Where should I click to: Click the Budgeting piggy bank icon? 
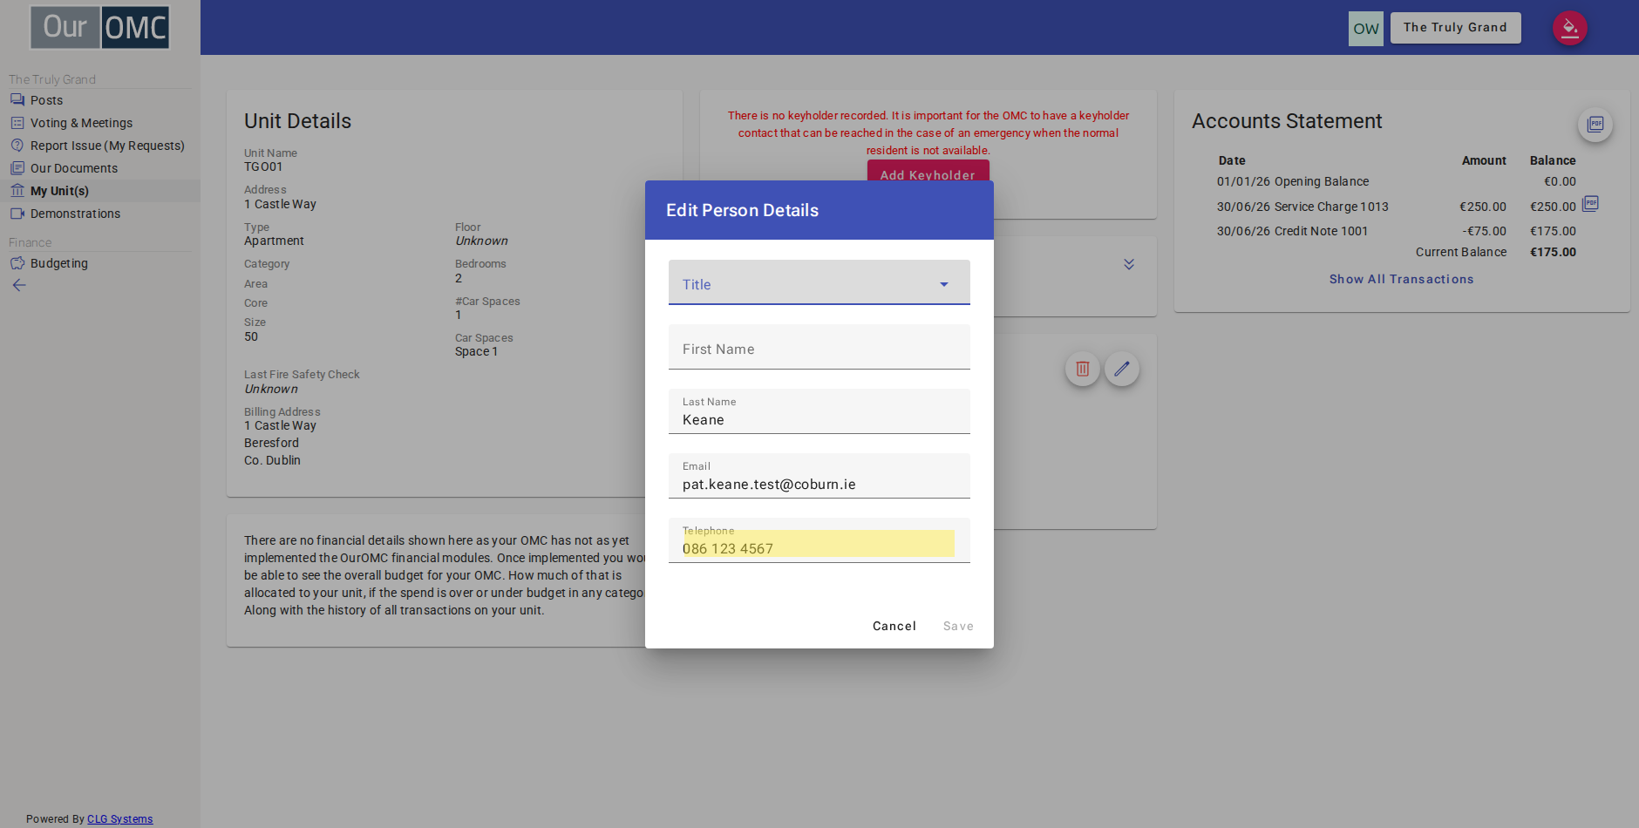point(17,263)
